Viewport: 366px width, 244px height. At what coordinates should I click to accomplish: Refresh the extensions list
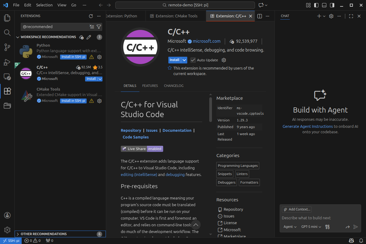(x=91, y=16)
